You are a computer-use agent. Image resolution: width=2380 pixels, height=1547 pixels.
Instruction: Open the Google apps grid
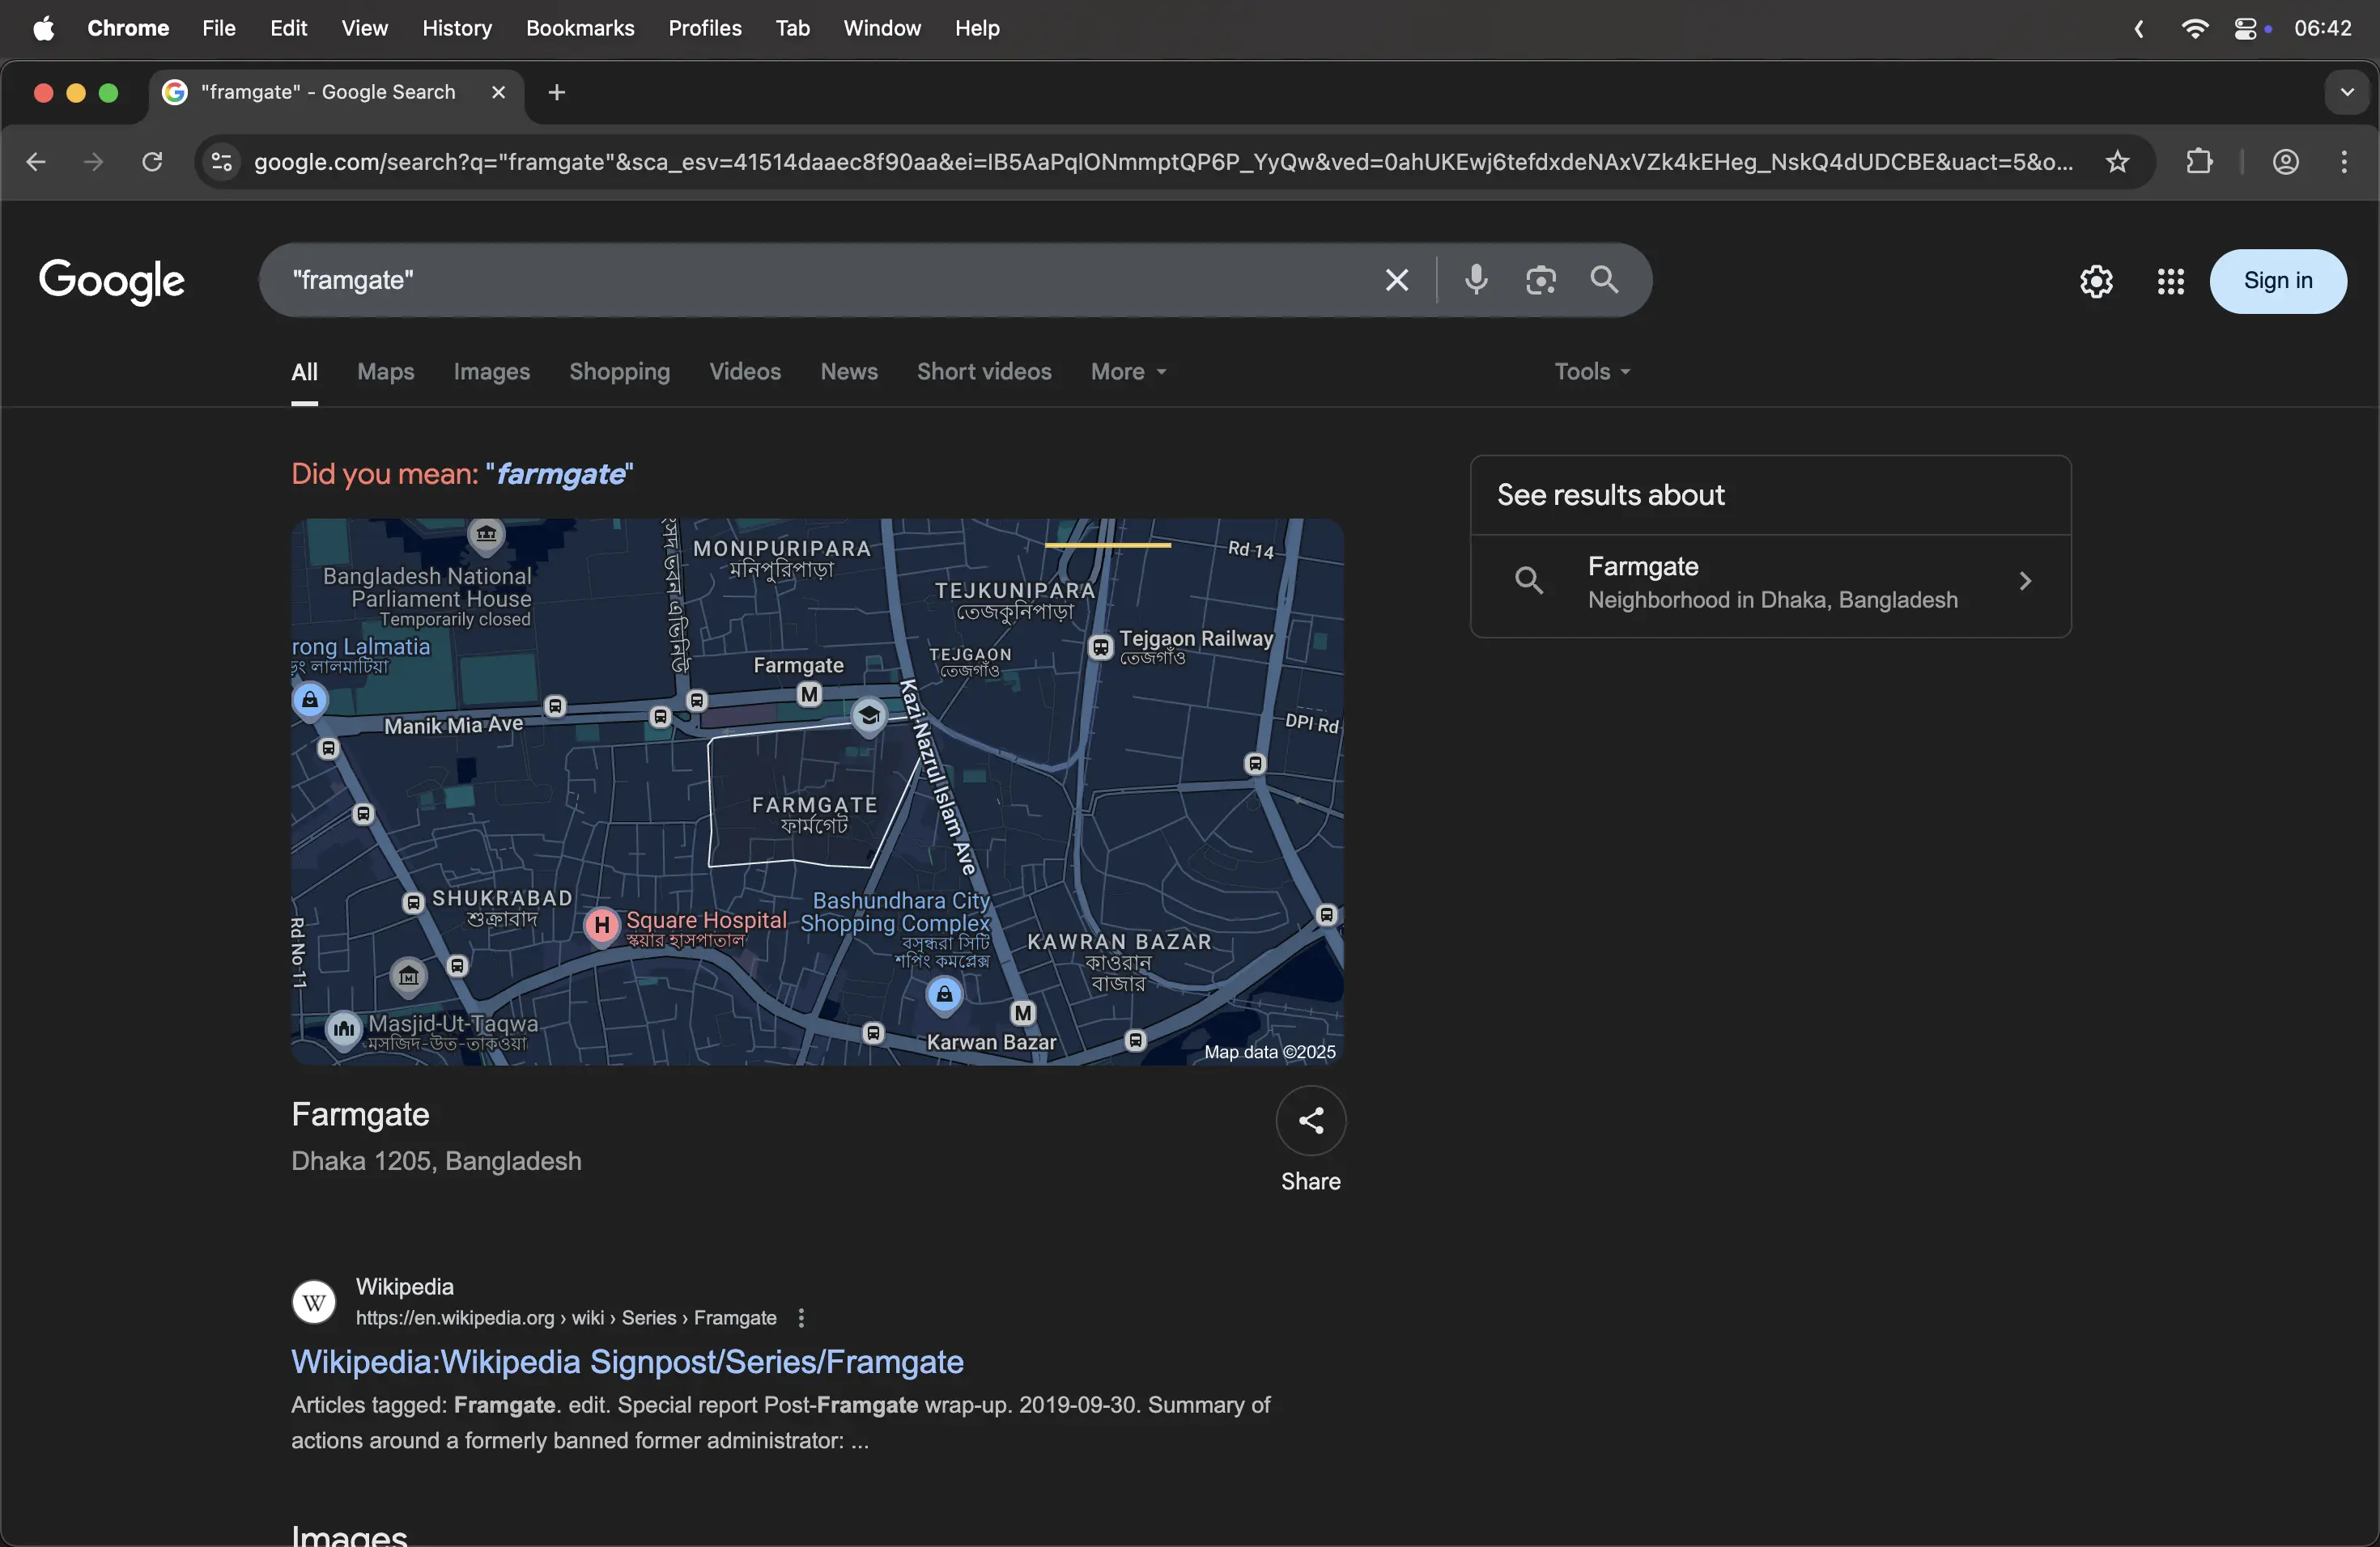coord(2170,282)
